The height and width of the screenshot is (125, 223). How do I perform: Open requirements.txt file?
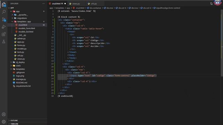click(23, 86)
